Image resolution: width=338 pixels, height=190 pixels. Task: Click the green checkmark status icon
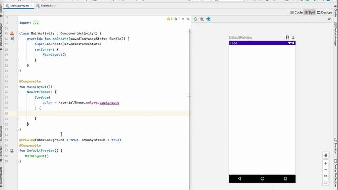[330, 19]
